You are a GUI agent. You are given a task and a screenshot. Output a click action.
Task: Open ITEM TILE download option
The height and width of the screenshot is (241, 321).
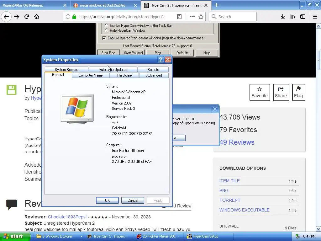pos(229,181)
